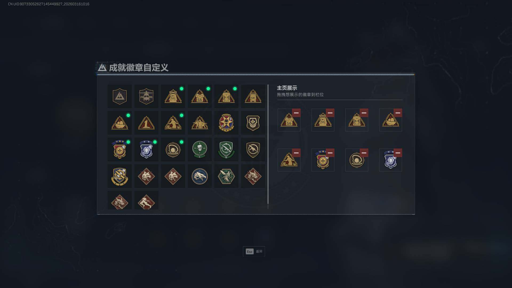This screenshot has height=288, width=512.
Task: Select the S8 triangle badge
Action: click(253, 96)
